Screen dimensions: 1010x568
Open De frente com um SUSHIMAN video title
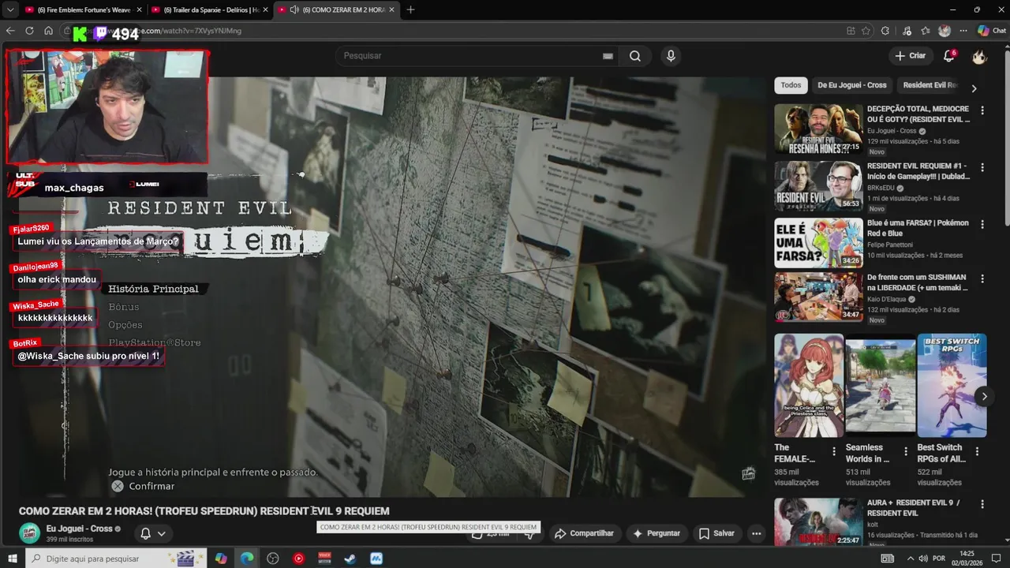(918, 282)
